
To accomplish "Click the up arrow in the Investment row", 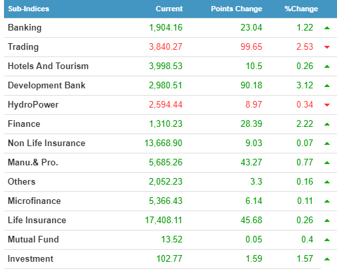I will pos(327,259).
